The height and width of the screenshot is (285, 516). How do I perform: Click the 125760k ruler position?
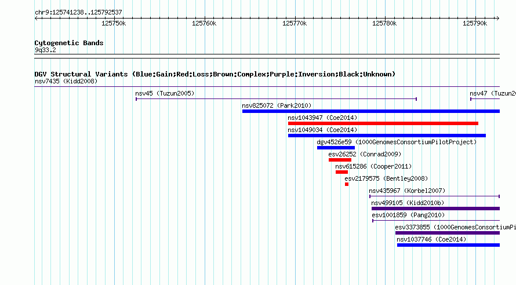(x=204, y=23)
